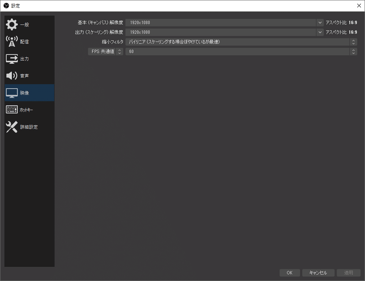365x281 pixels.
Task: Open the 配信 broadcast antenna icon
Action: [x=12, y=41]
